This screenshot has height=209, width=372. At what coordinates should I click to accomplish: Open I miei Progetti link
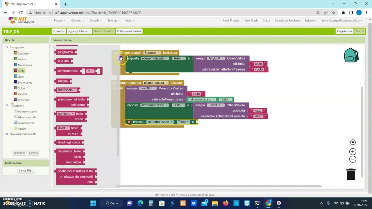coord(231,21)
